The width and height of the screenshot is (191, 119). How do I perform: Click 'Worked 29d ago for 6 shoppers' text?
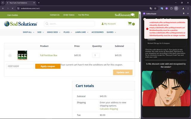(158, 43)
